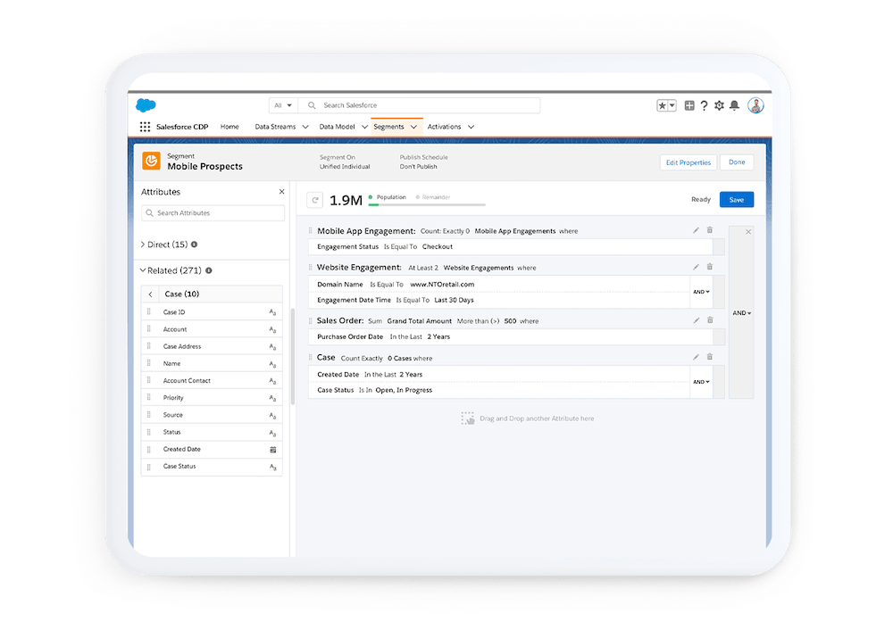Edit the Case rule
Image resolution: width=893 pixels, height=630 pixels.
tap(696, 358)
